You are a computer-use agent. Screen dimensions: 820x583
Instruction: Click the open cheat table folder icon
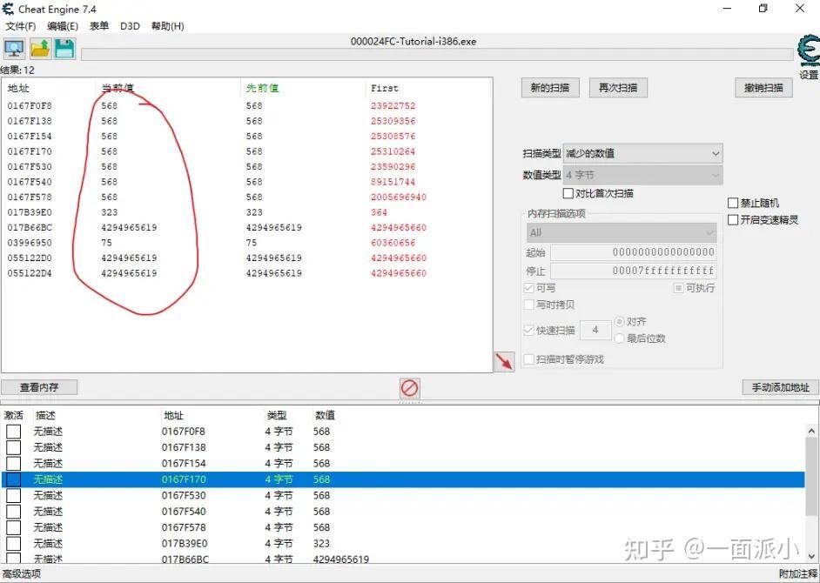point(40,49)
